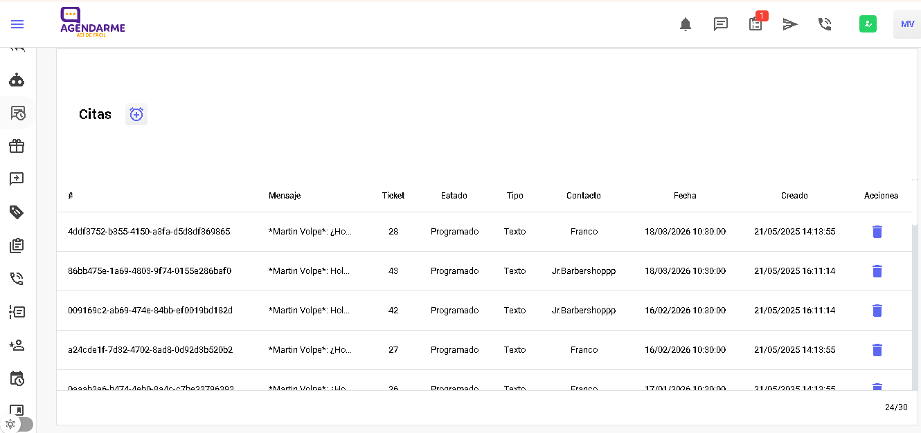Click the Creado column header
The width and height of the screenshot is (921, 433).
tap(794, 196)
